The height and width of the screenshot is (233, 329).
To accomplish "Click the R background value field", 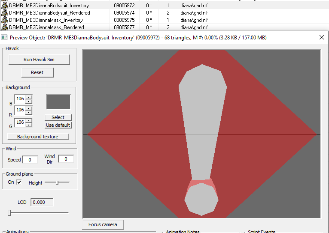I will (x=20, y=110).
